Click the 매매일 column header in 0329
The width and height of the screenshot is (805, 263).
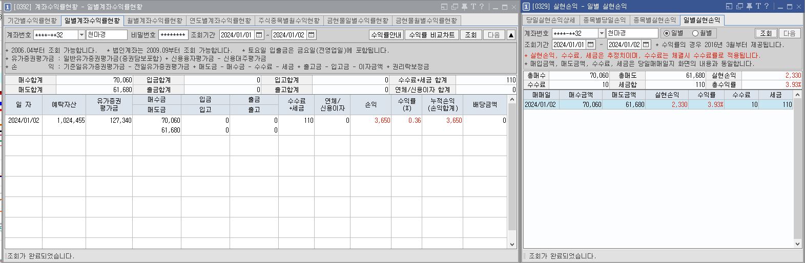tap(542, 95)
